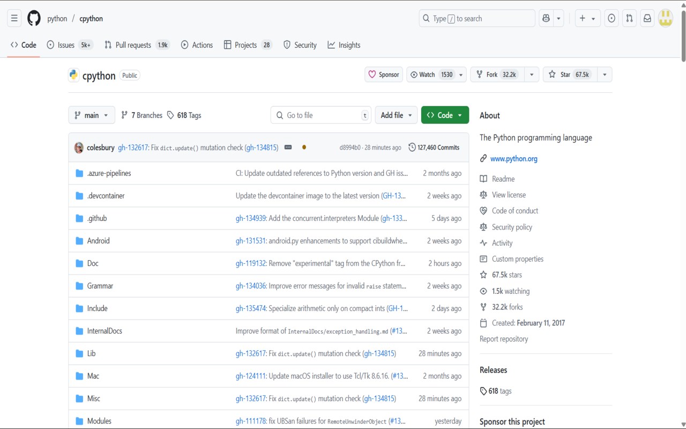Open the Issues shortcut icon in header
The image size is (686, 429).
pos(612,18)
